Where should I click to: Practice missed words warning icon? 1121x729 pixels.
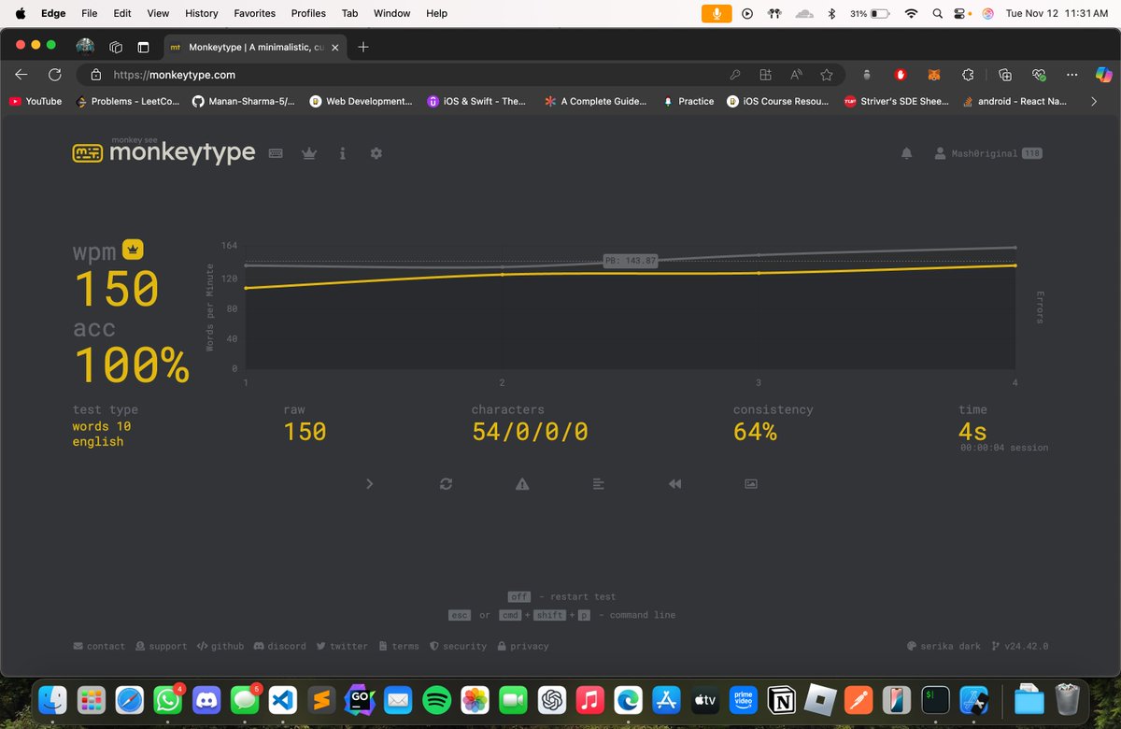point(522,483)
